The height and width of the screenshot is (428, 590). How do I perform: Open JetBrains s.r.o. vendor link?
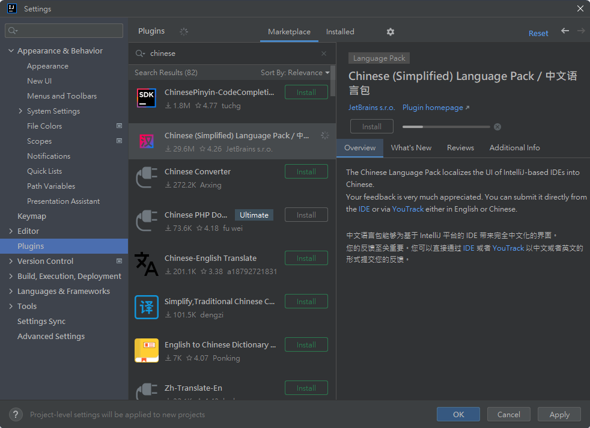tap(371, 107)
